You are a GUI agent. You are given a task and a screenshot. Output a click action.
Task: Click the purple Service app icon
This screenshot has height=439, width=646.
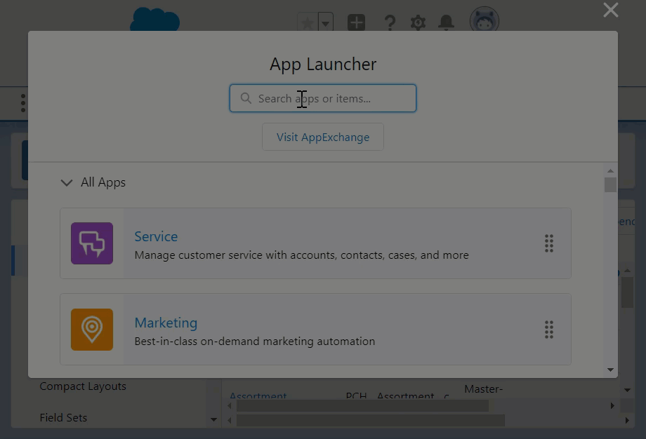coord(92,243)
